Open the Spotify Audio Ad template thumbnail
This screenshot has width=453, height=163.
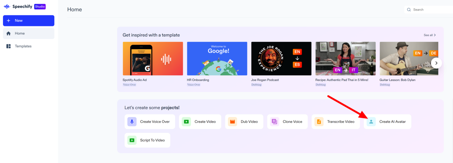coord(153,58)
